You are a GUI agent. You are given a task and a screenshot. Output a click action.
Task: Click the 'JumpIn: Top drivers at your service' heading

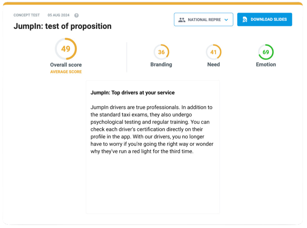tap(133, 93)
